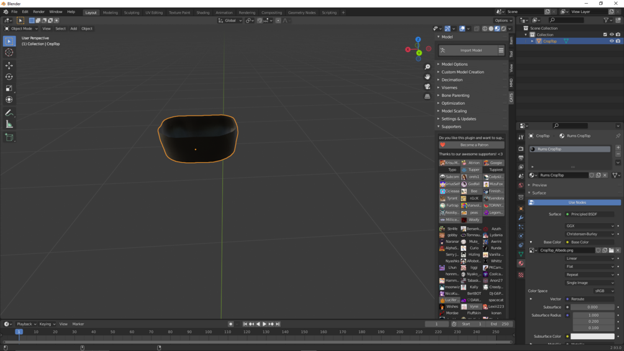Viewport: 624px width, 351px height.
Task: Toggle X-ray display in viewport header
Action: pos(477,29)
